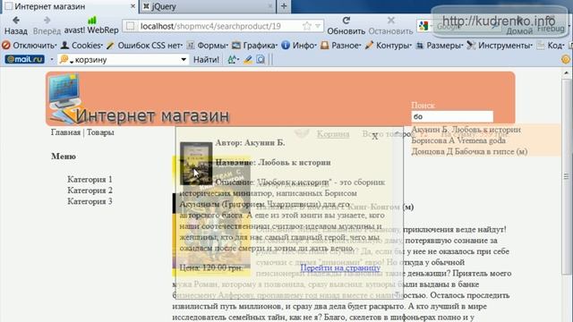Click the magnifier page-search toolbar icon
The height and width of the screenshot is (322, 573).
click(261, 60)
